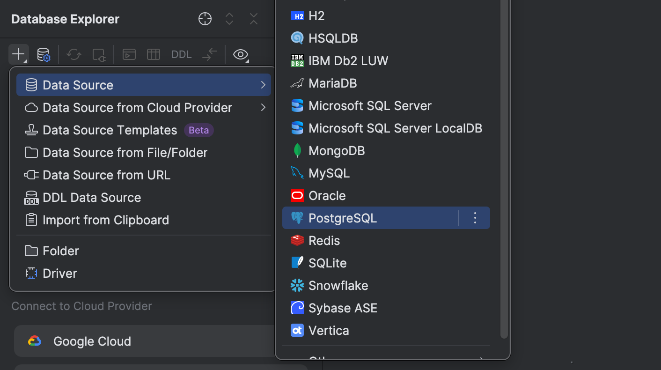Select Data Source from URL

144,175
